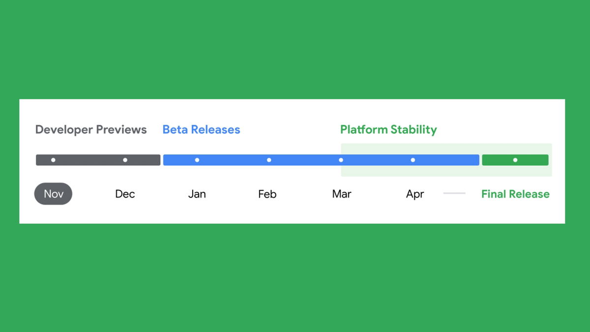Click the February dot on blue bar
Screen dimensions: 590x332
(269, 160)
